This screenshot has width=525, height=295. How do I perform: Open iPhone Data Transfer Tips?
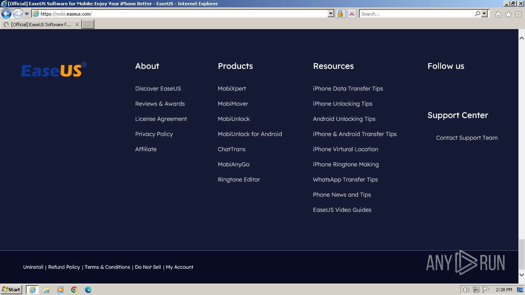coord(348,88)
